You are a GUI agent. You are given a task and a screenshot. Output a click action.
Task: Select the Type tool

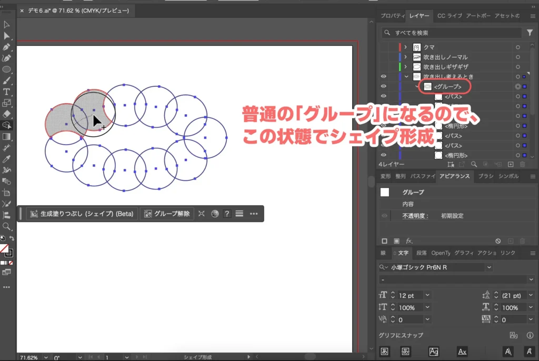click(x=7, y=92)
